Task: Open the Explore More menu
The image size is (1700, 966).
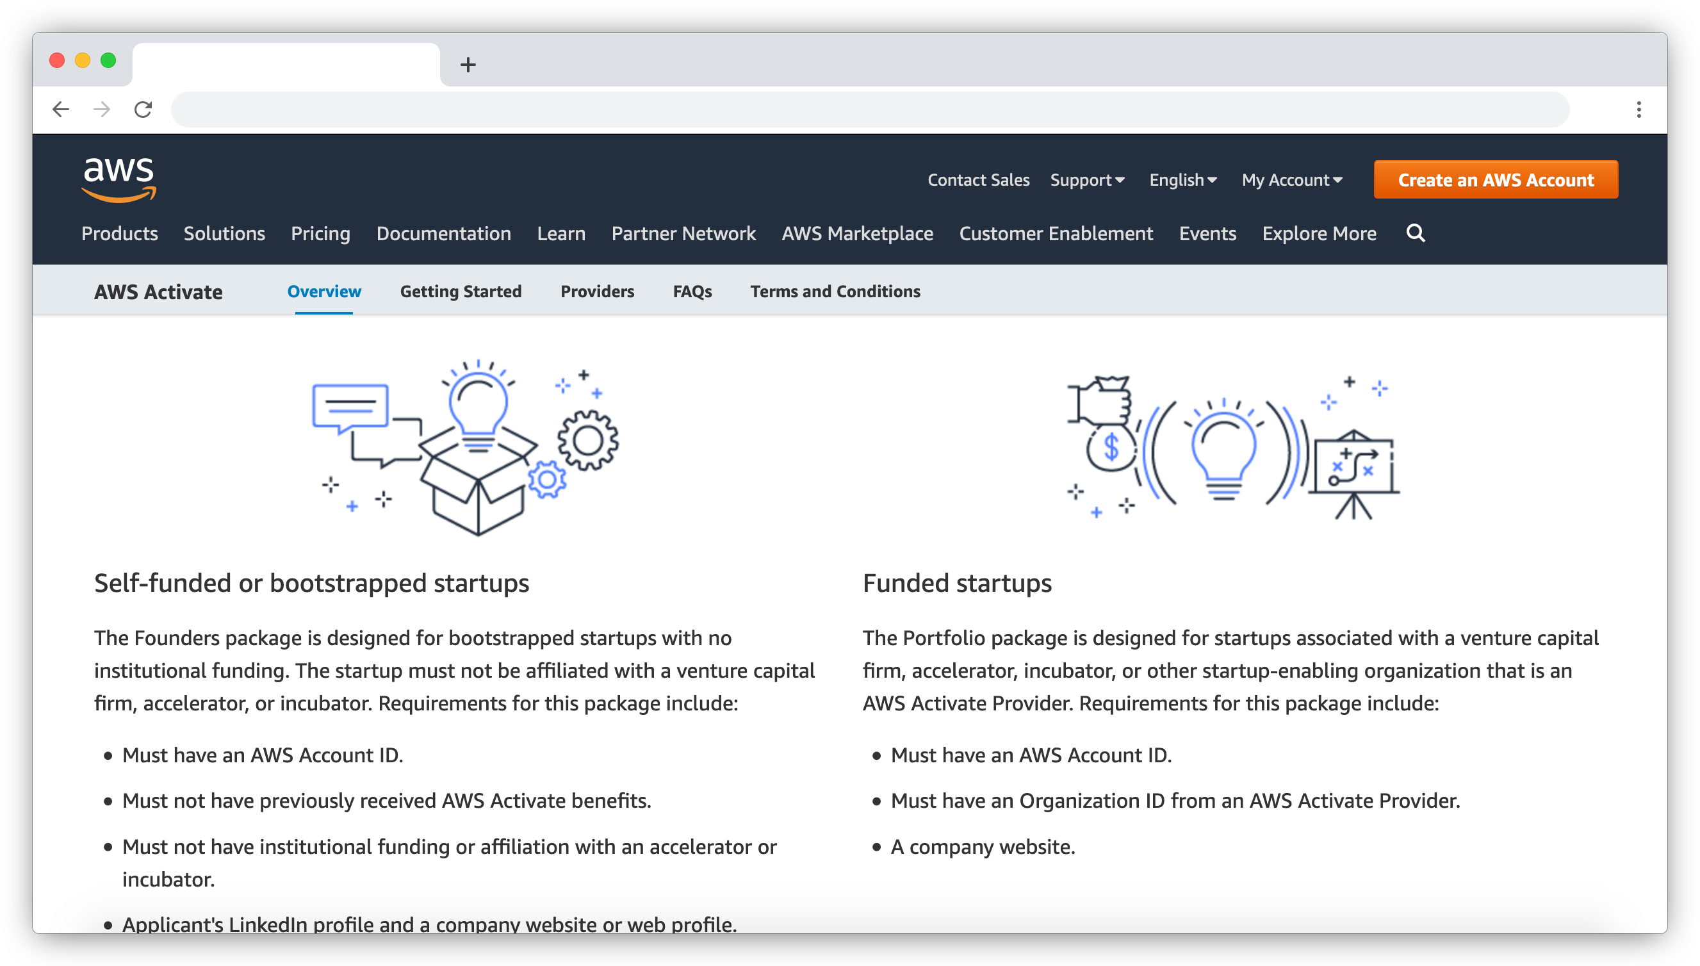Action: [1319, 234]
